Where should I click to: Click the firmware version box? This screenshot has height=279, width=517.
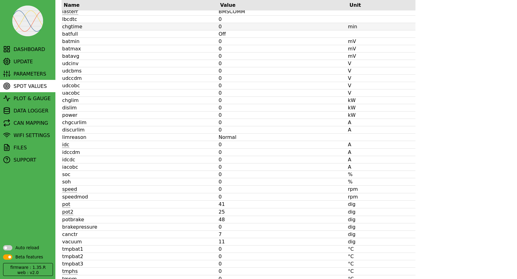(x=28, y=269)
